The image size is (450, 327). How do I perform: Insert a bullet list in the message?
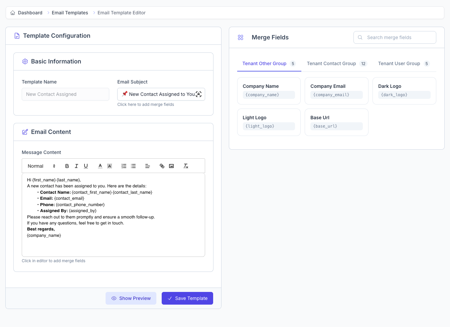[x=133, y=166]
